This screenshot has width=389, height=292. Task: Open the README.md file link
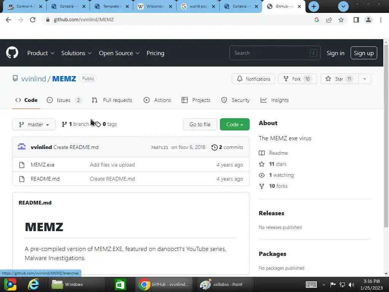45,179
